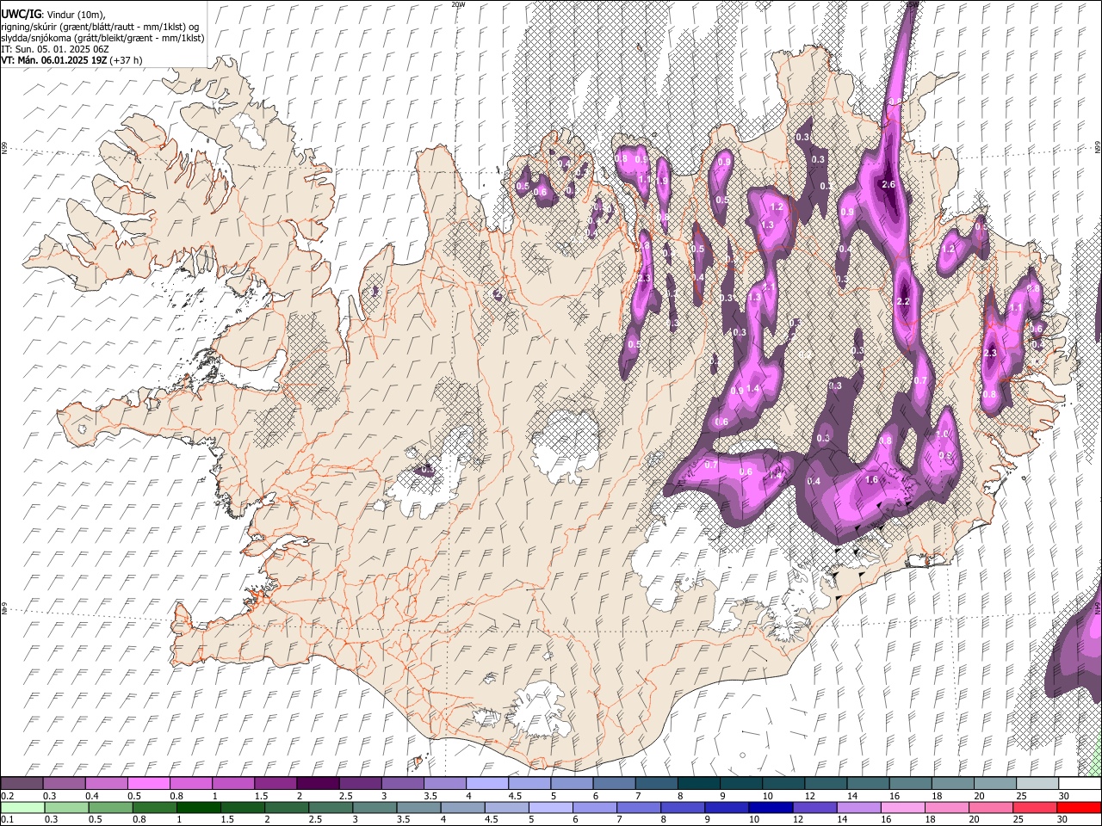Select the pale green 0.1 swatch in lower legend
The image size is (1102, 826).
22,807
